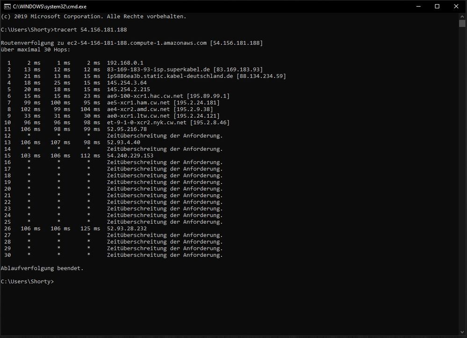Click the 52.93.28.232 address in hop 26
The image size is (467, 338).
(127, 229)
